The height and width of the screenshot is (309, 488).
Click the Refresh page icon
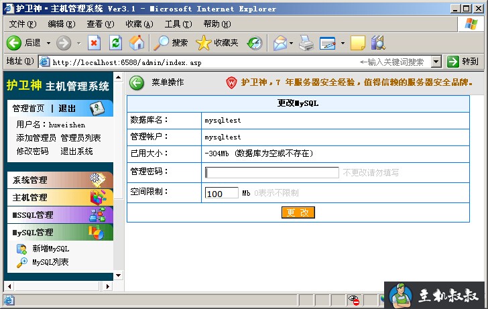coord(115,43)
